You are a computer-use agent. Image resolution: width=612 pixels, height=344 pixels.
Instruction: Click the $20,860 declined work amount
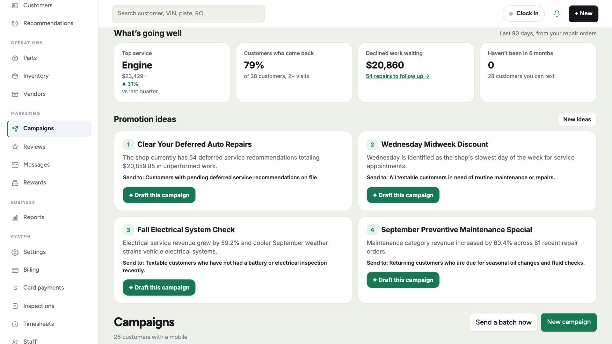pyautogui.click(x=385, y=65)
